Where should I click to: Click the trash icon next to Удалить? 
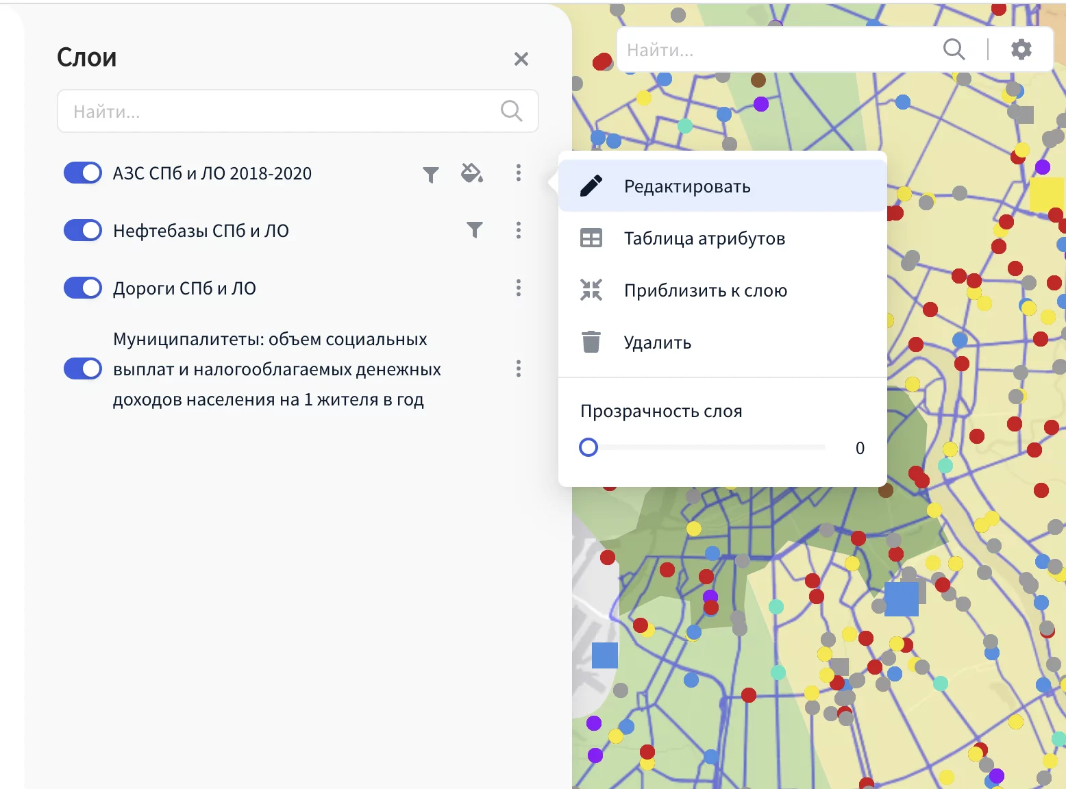click(591, 342)
